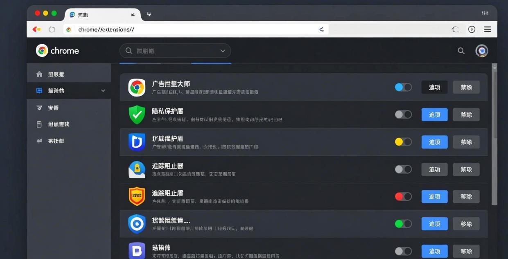Click the 移项 button in the padlock extension row
The image size is (508, 259).
pyautogui.click(x=466, y=169)
